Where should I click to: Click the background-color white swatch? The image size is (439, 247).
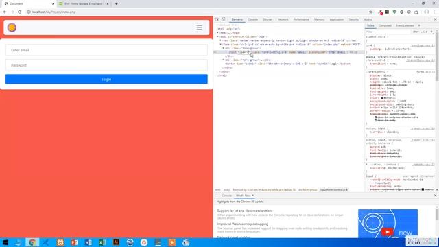point(399,101)
